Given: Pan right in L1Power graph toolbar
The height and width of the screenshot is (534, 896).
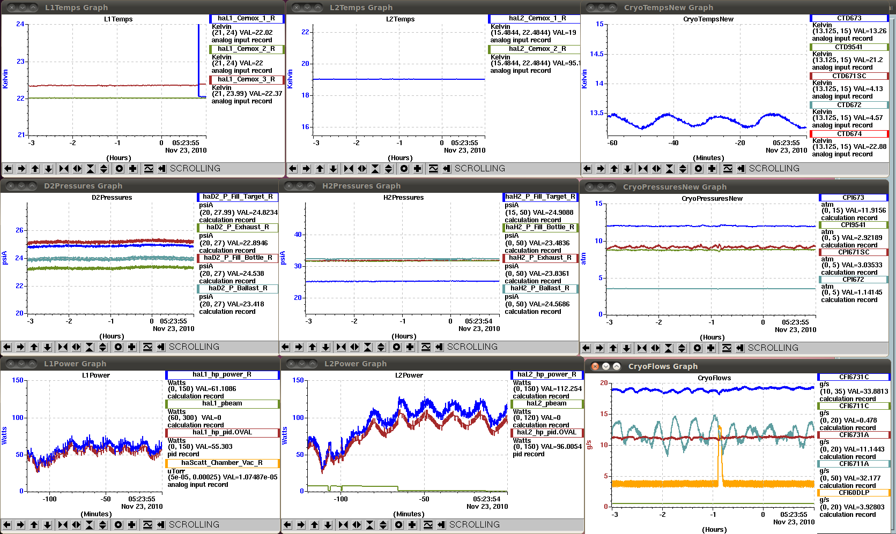Looking at the screenshot, I should (20, 525).
